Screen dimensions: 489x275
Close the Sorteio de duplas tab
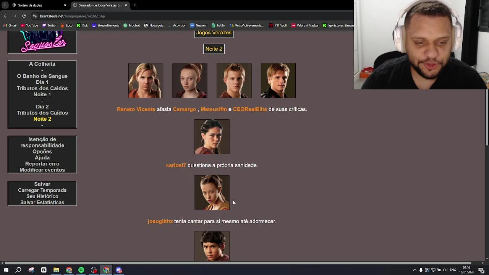click(x=65, y=5)
